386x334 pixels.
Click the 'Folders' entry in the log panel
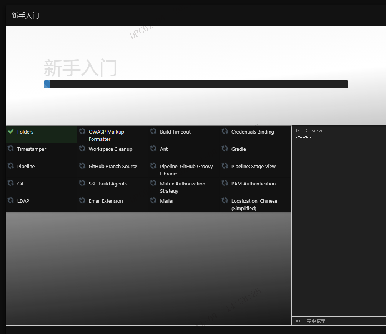[303, 136]
